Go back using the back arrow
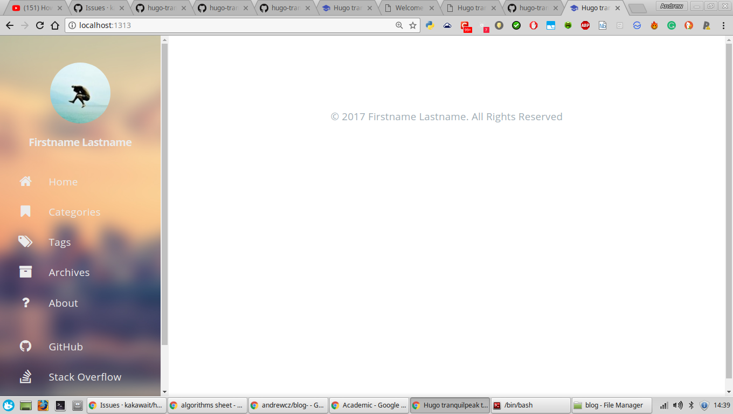 pyautogui.click(x=9, y=25)
